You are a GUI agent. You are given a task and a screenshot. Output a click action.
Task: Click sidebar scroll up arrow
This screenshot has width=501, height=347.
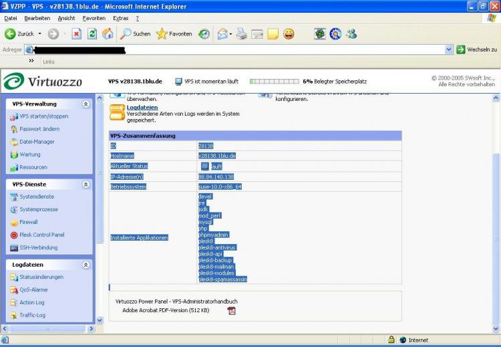(100, 98)
